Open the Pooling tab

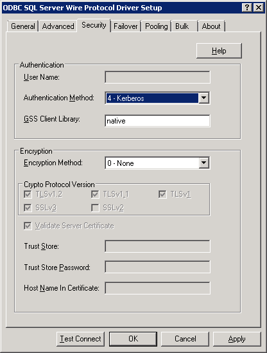point(157,26)
